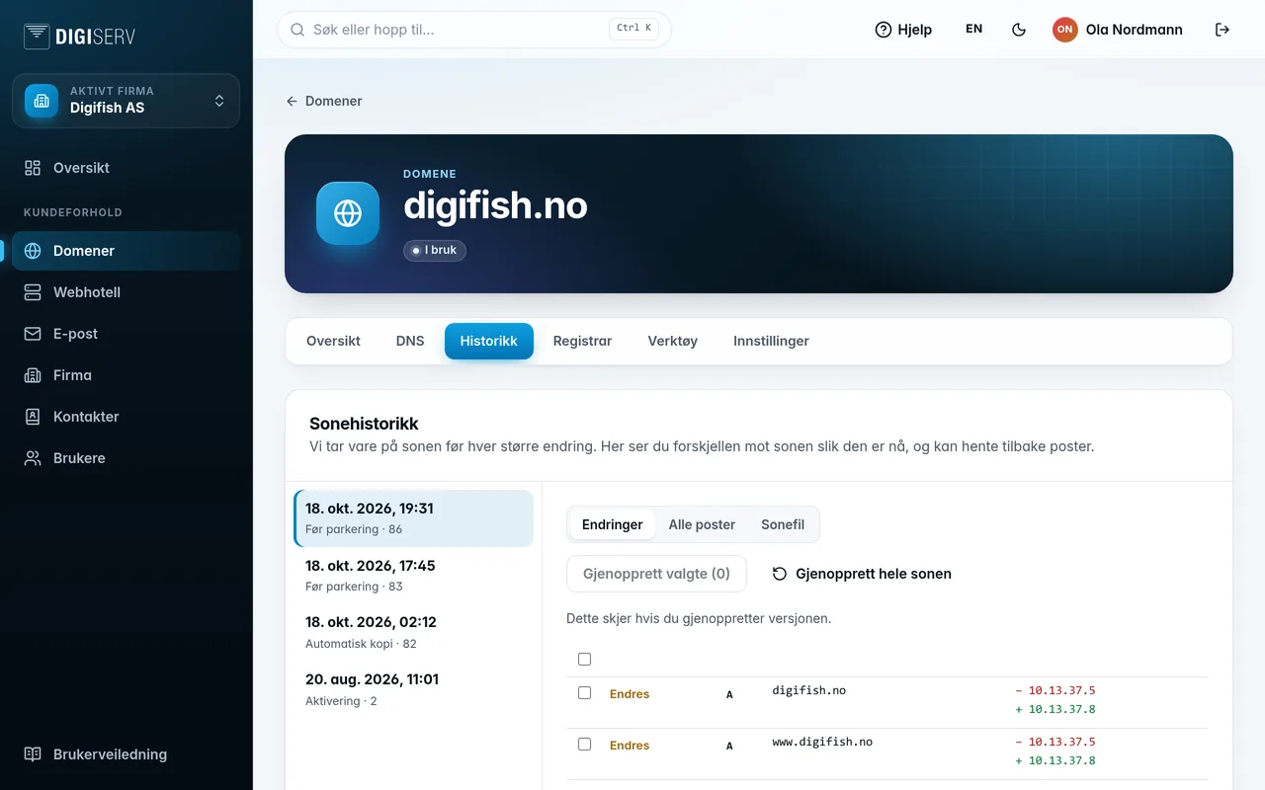Screen dimensions: 1265x790
Task: Open Kontakter in the sidebar
Action: pos(126,417)
